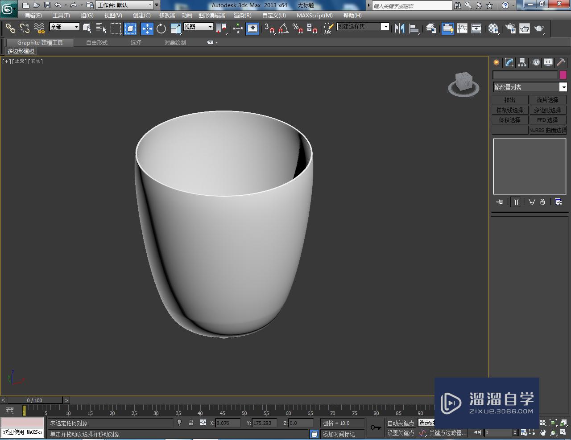Open the named selection set 创建选择集 dropdown
This screenshot has width=571, height=440.
pos(363,27)
